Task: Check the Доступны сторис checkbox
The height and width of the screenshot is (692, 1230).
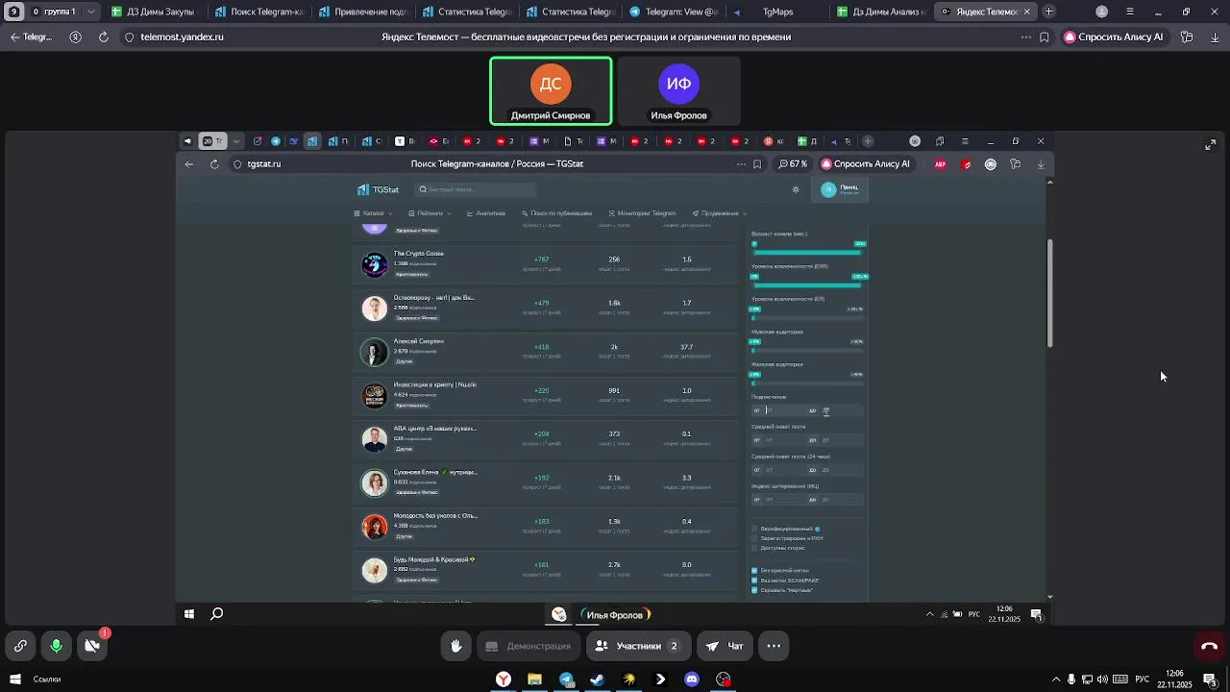Action: coord(754,548)
